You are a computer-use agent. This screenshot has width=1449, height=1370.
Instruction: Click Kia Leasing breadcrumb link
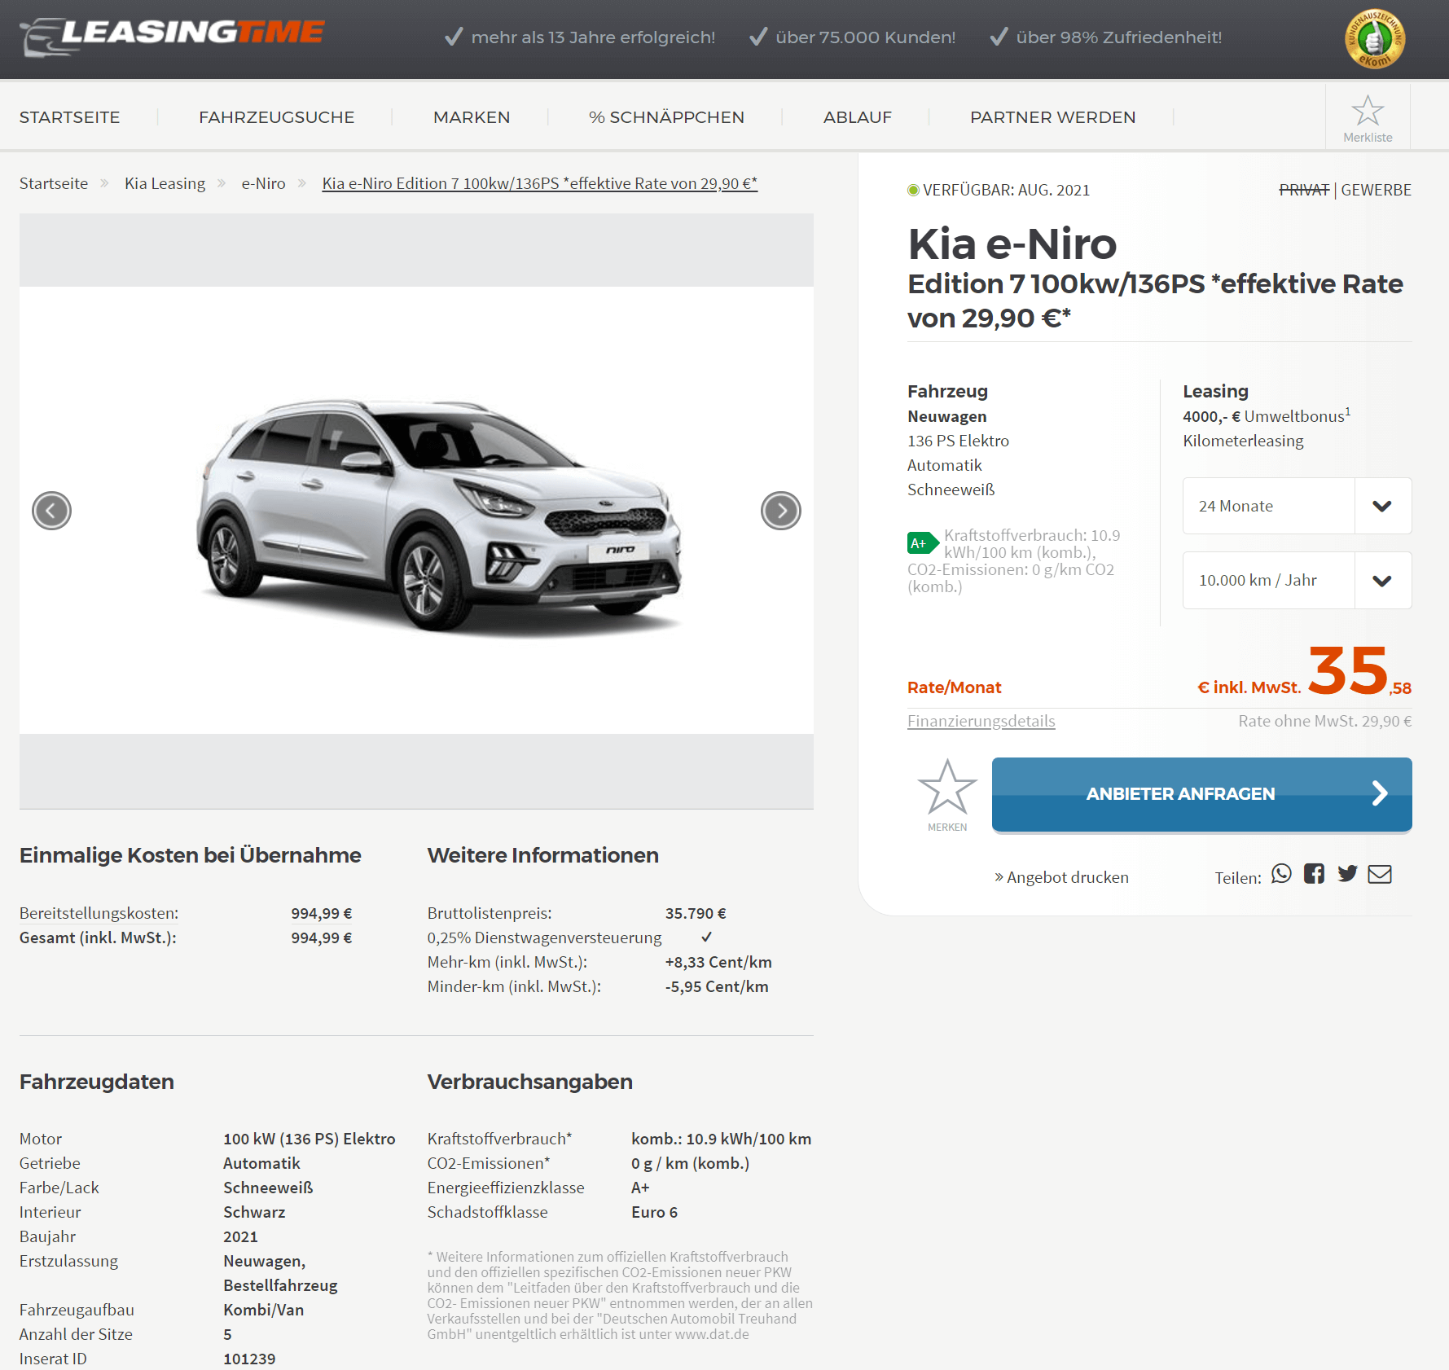click(x=165, y=183)
